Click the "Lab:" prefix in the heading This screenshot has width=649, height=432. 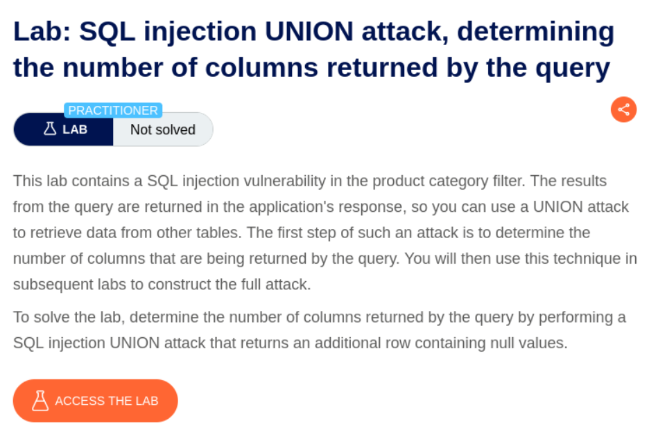[x=40, y=32]
